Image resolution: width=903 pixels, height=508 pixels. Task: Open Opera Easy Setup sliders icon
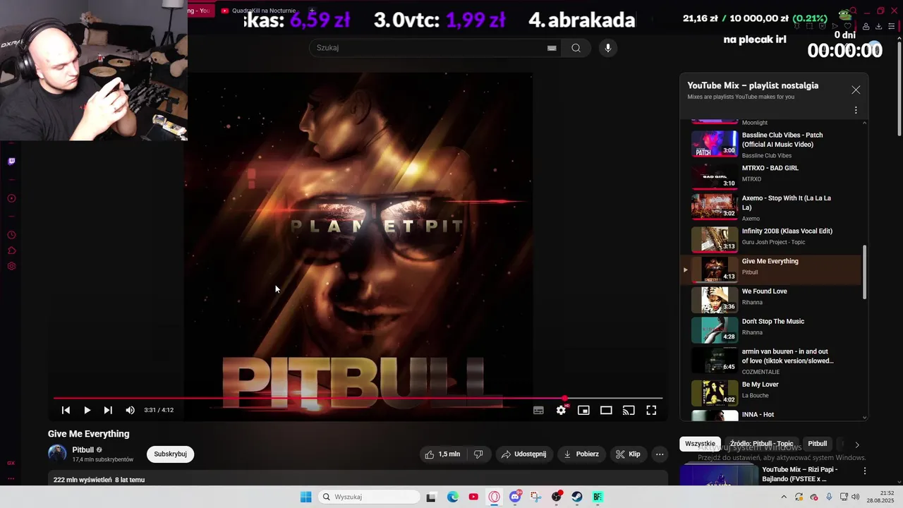(x=891, y=27)
